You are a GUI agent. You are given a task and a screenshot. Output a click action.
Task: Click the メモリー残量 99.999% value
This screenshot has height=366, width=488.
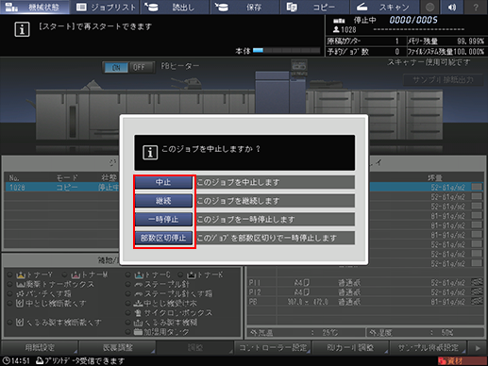[x=470, y=42]
